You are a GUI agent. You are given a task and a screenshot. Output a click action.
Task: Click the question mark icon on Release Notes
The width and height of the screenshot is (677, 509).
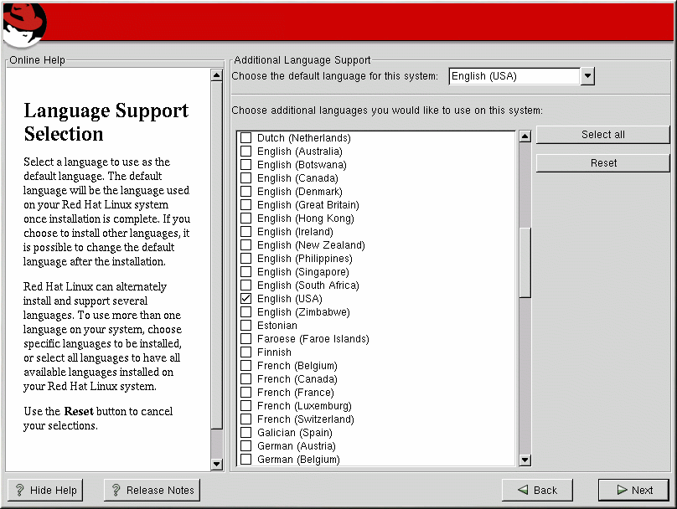[116, 490]
